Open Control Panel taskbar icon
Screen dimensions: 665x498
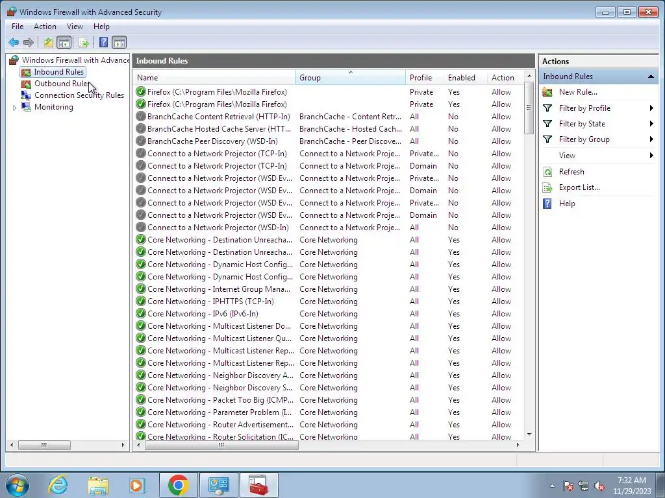(x=218, y=485)
